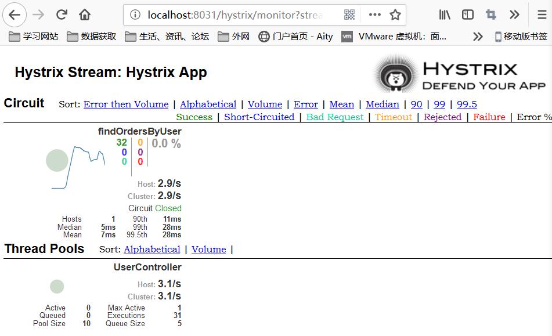
Task: Open page actions three-dots menu
Action: 374,15
